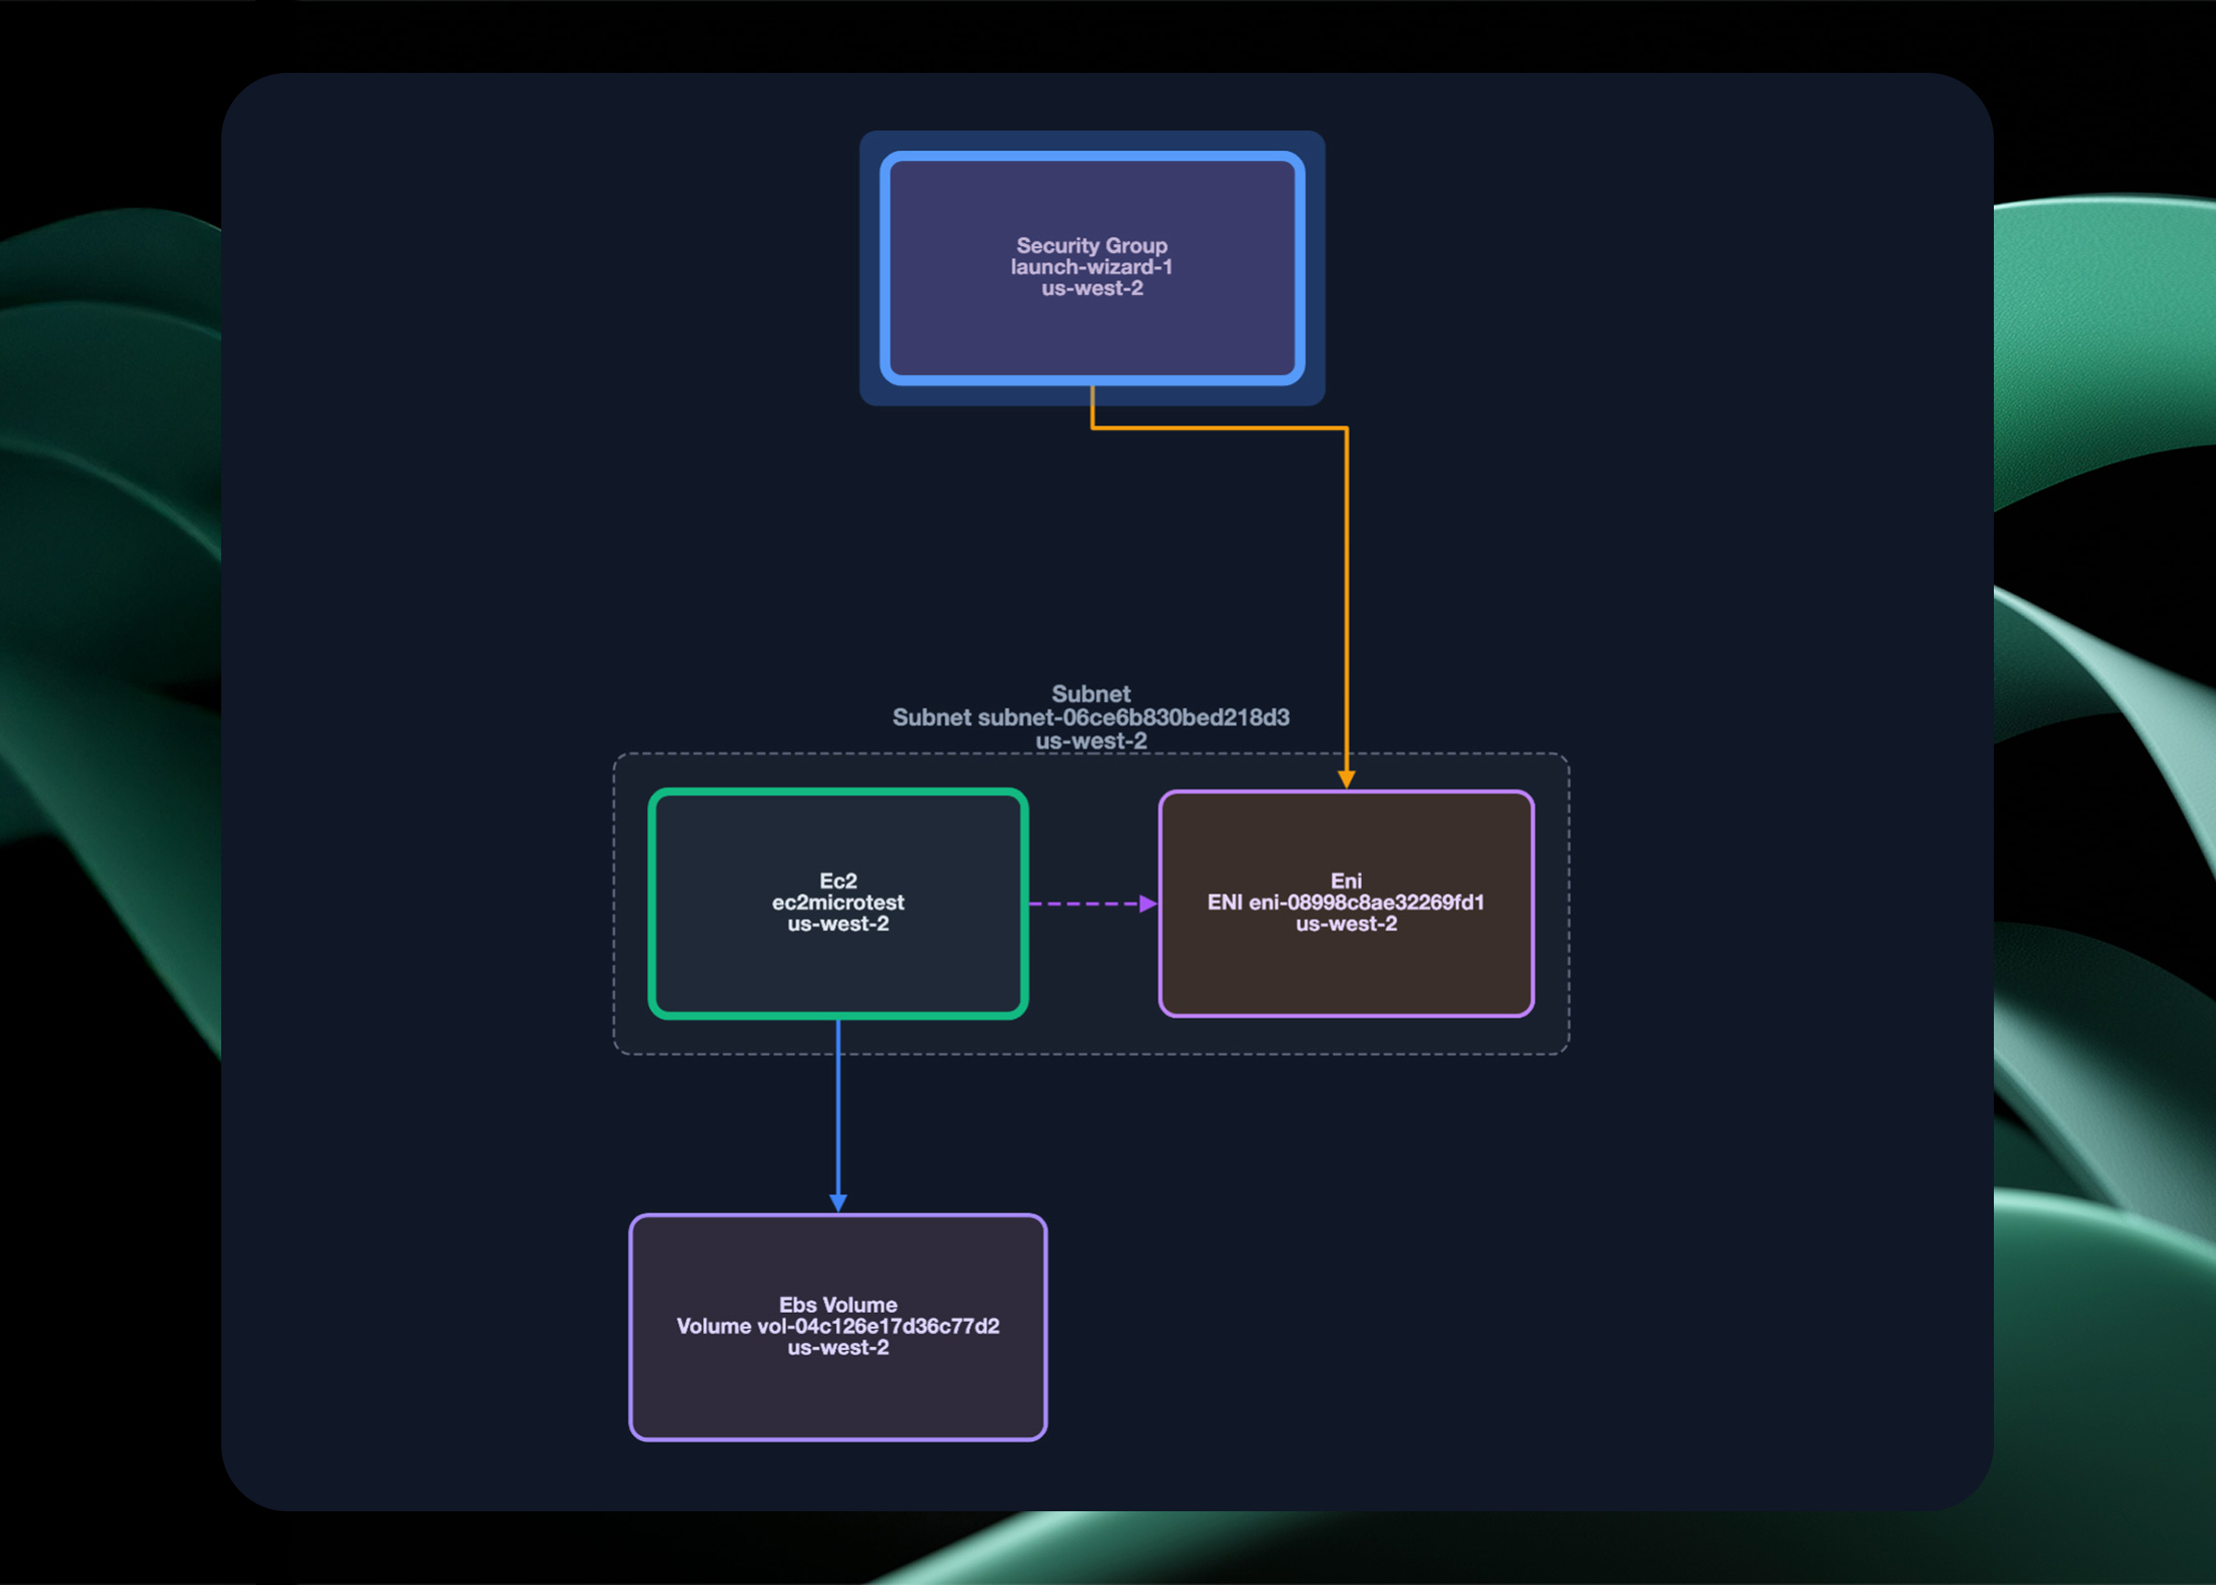Click the Subnet subnet-06ce6b830bed218d3 label

point(1092,716)
